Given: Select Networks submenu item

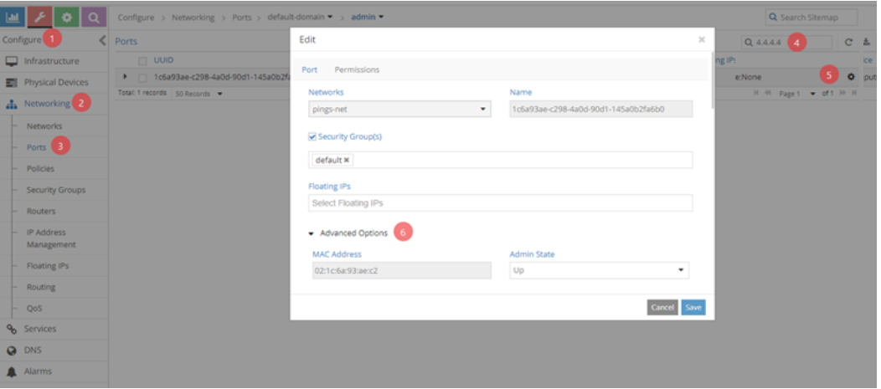Looking at the screenshot, I should 44,126.
